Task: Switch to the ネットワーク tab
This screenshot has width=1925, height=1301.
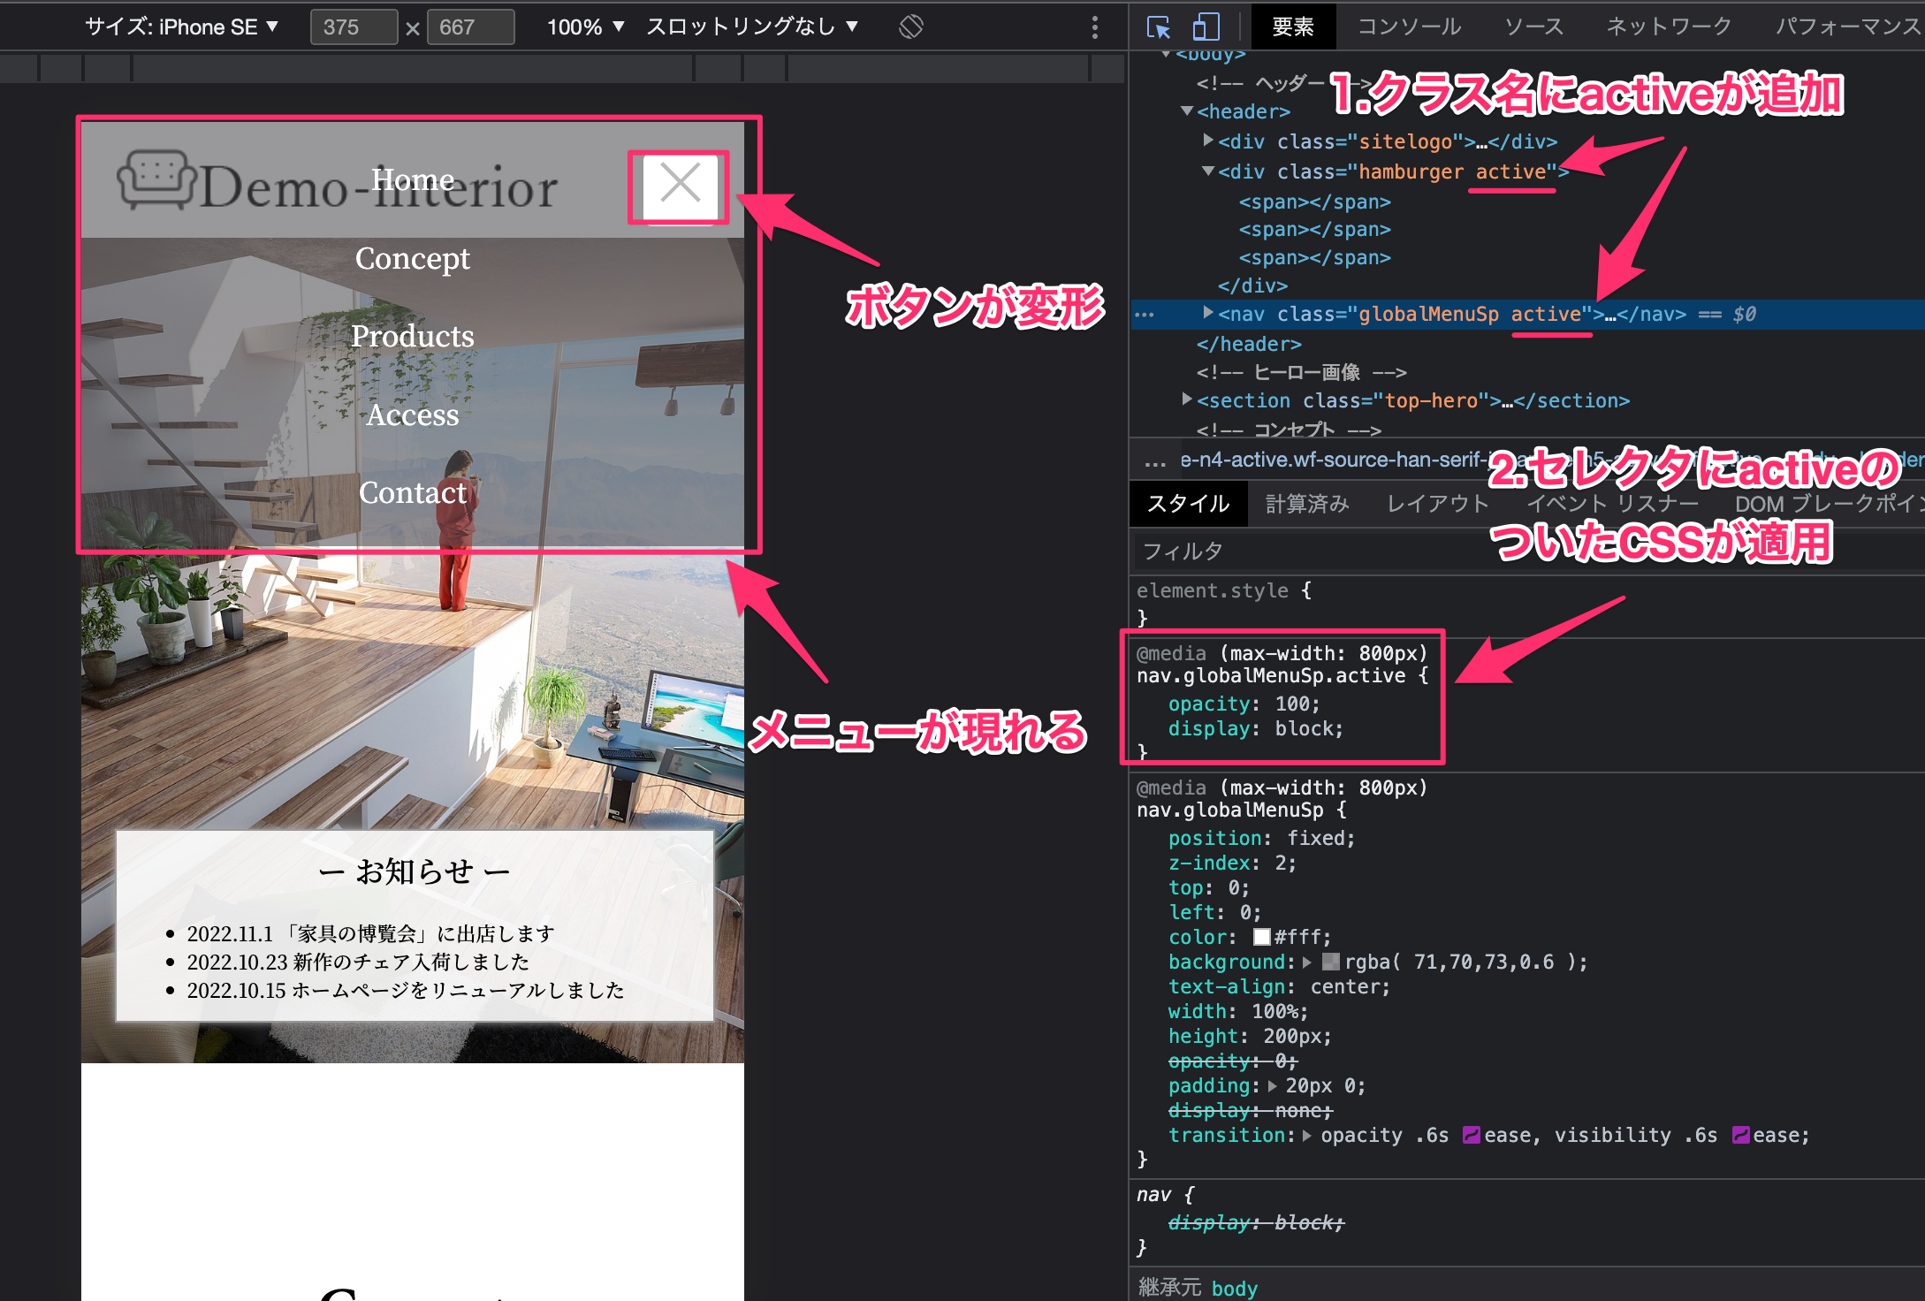Action: [1669, 27]
